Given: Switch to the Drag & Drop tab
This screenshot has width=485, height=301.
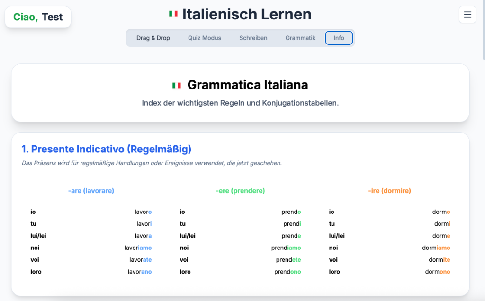Looking at the screenshot, I should click(153, 38).
